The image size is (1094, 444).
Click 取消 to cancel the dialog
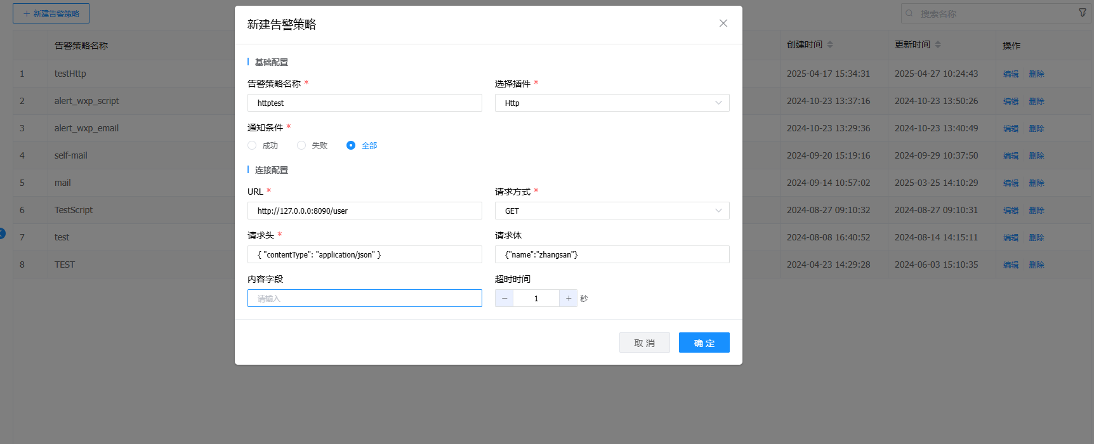coord(644,343)
